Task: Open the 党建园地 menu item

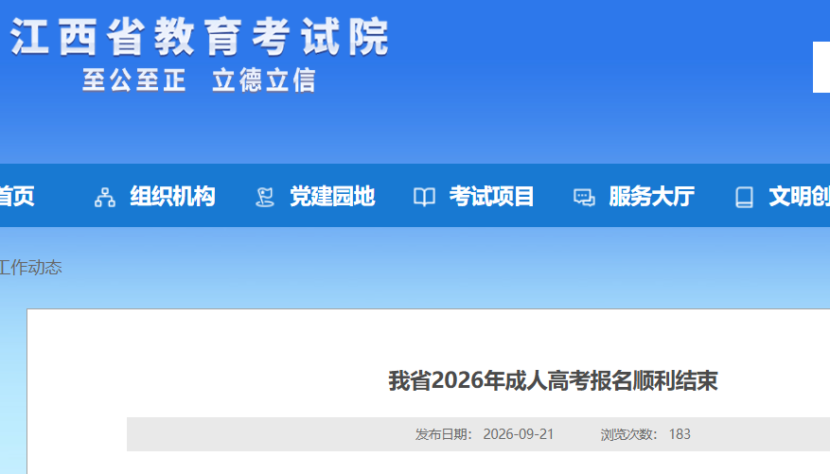Action: tap(332, 196)
